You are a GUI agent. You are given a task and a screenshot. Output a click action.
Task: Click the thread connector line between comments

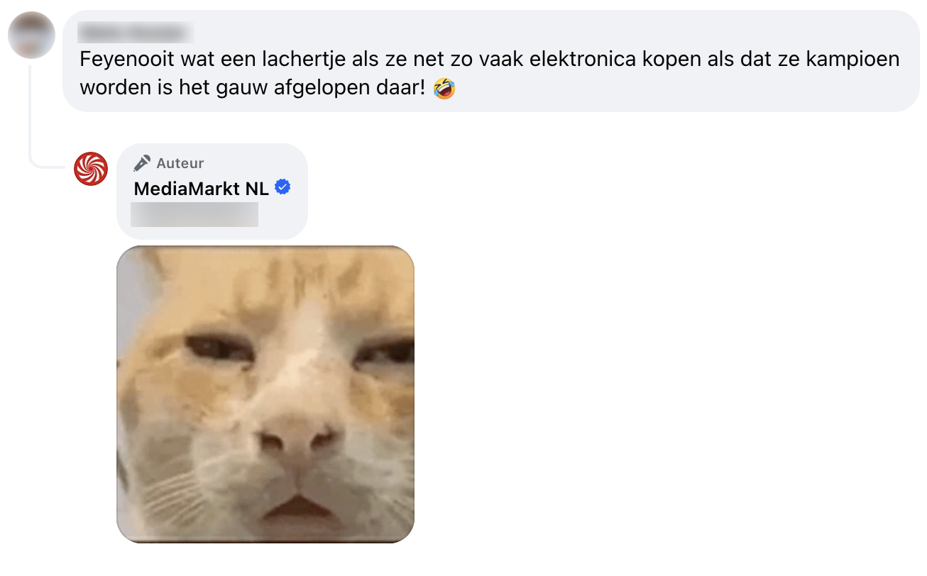[32, 113]
